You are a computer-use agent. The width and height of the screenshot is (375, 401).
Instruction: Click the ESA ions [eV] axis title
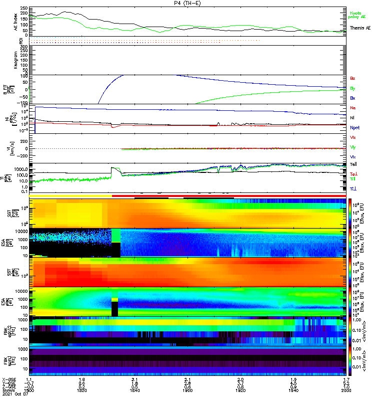[7, 243]
